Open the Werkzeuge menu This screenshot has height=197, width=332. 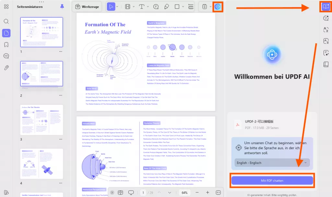87,6
